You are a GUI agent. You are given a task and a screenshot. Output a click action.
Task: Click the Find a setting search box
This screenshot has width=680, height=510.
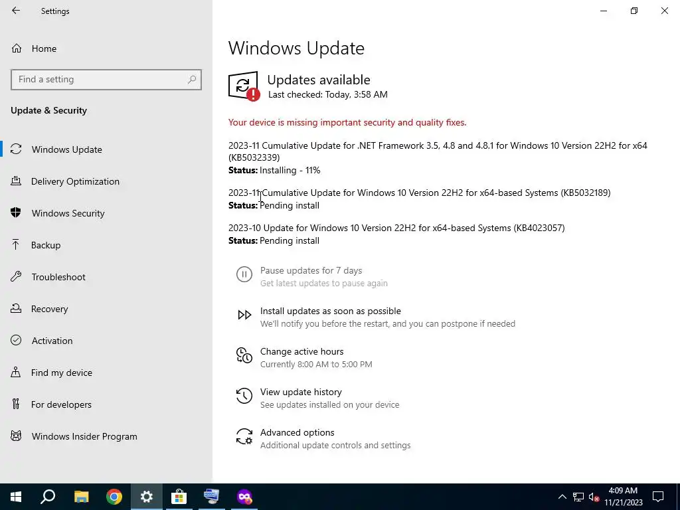tap(106, 80)
